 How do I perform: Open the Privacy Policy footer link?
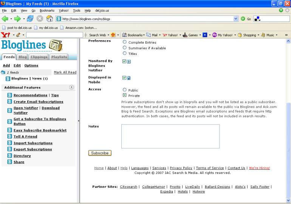click(181, 168)
